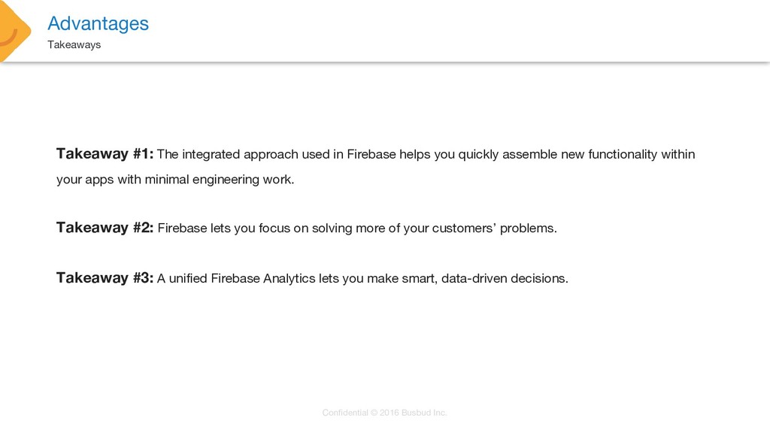Screen dimensions: 770x433
Task: Click 'your apps with minimal engineering work' line
Action: (175, 180)
